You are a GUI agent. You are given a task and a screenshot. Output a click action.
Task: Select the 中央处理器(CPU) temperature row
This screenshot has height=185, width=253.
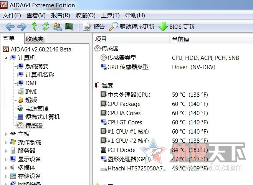pyautogui.click(x=154, y=94)
